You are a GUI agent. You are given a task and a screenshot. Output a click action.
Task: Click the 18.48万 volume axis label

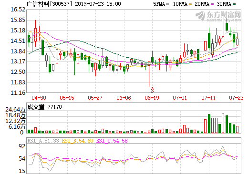click(x=15, y=115)
